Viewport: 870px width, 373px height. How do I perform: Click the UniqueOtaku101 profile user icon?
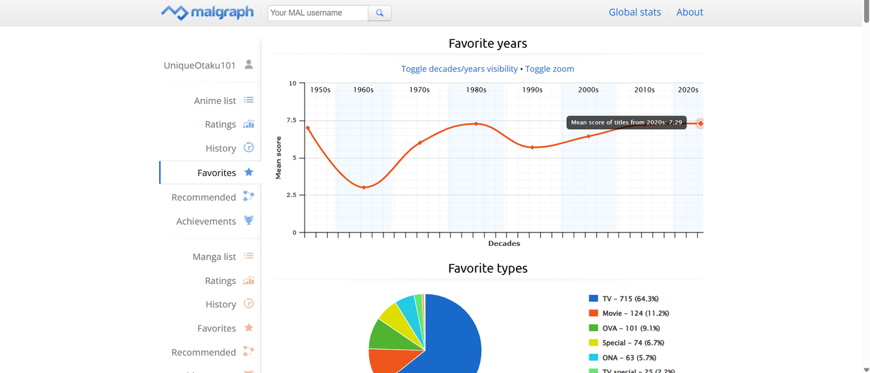tap(249, 65)
